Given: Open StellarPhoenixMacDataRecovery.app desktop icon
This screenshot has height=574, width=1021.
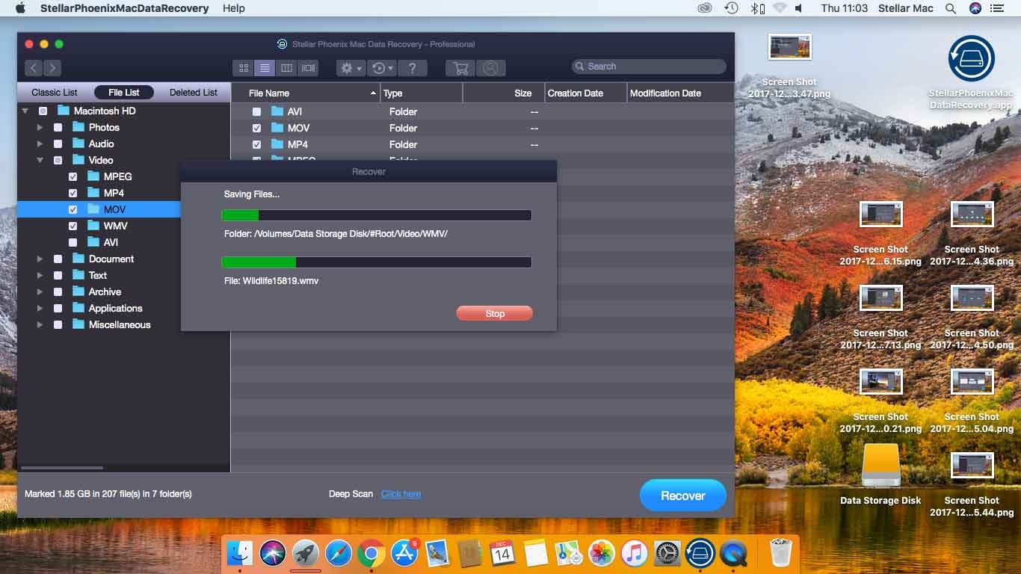Looking at the screenshot, I should coord(971,60).
